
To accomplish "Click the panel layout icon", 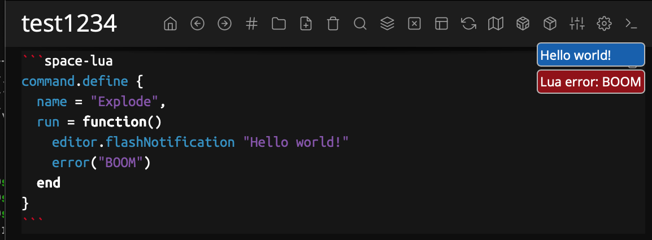I will (x=441, y=24).
